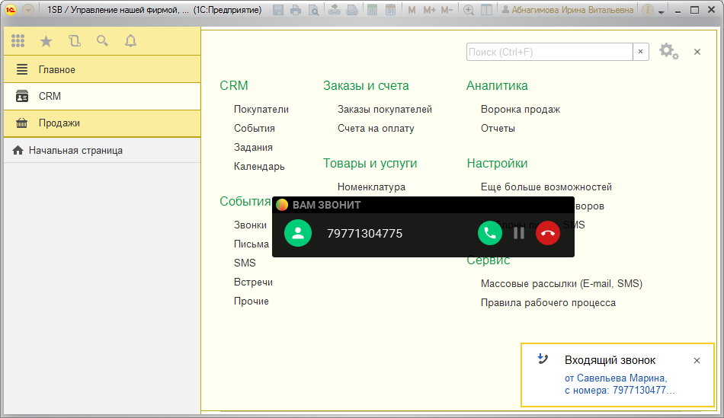The width and height of the screenshot is (724, 418).
Task: Open the Покупатели link
Action: point(261,109)
